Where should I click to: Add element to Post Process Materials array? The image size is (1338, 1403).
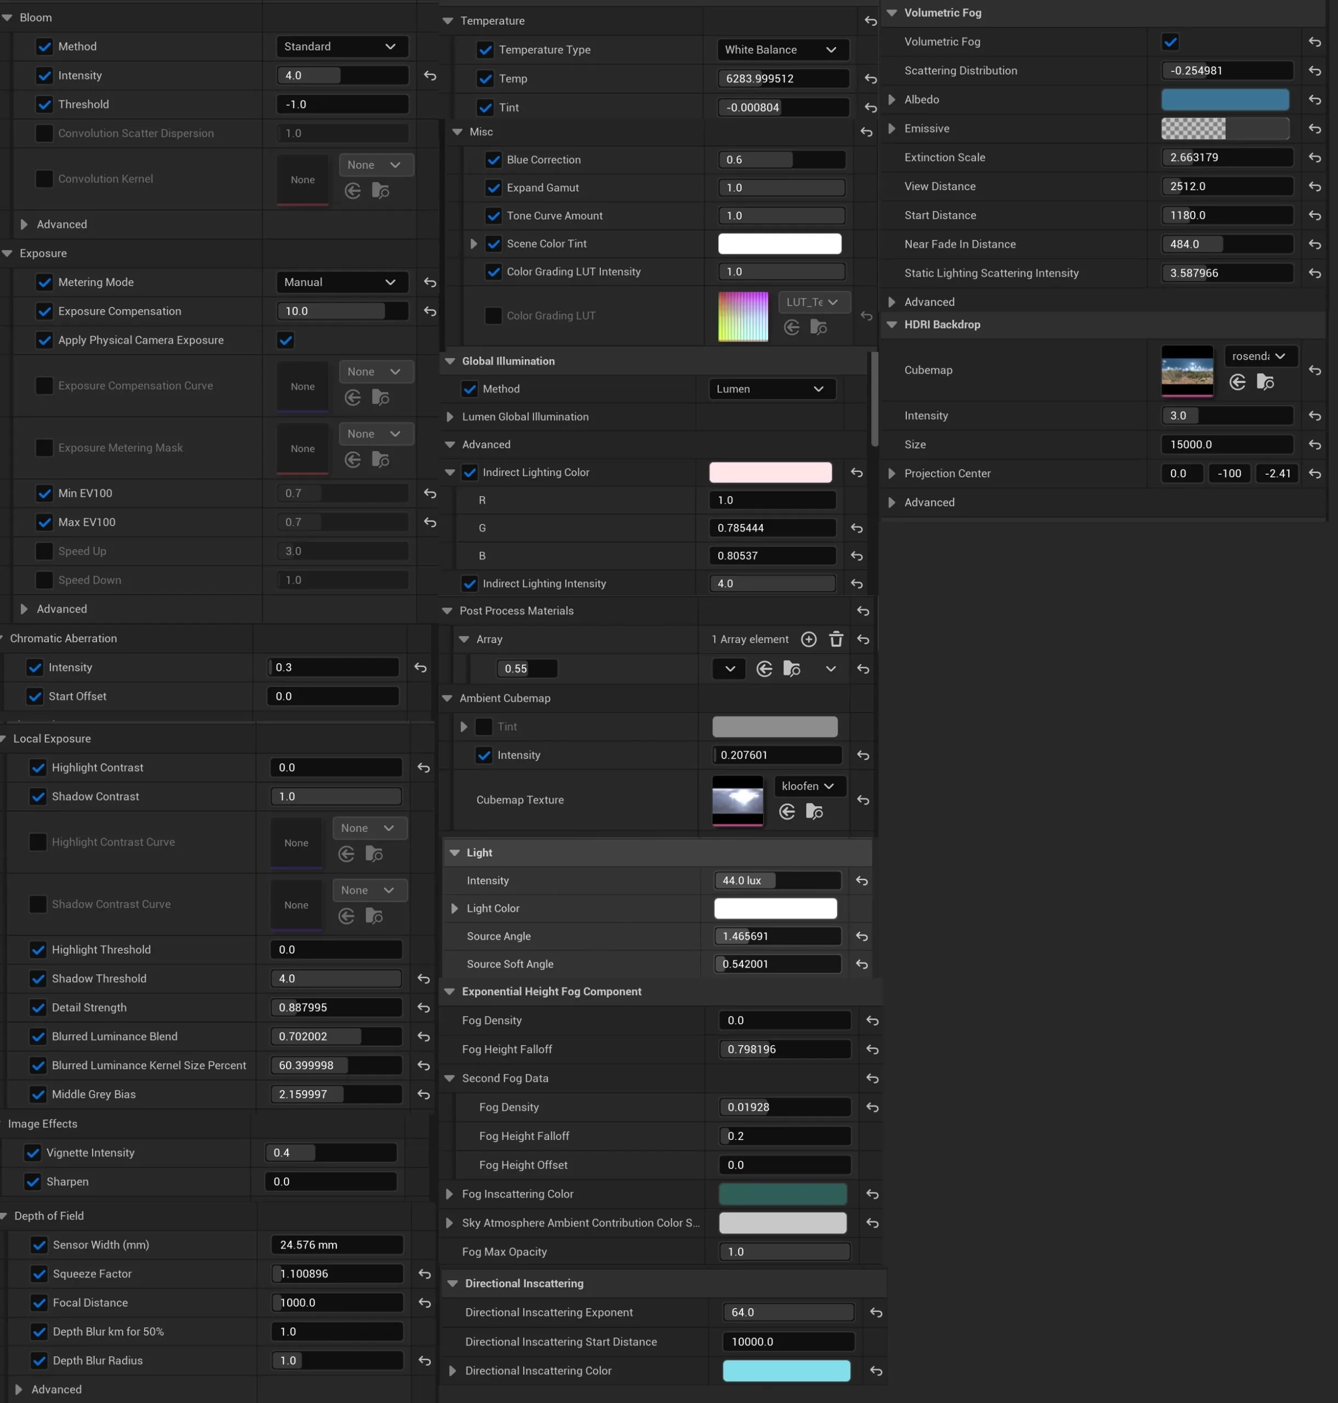[x=809, y=640]
